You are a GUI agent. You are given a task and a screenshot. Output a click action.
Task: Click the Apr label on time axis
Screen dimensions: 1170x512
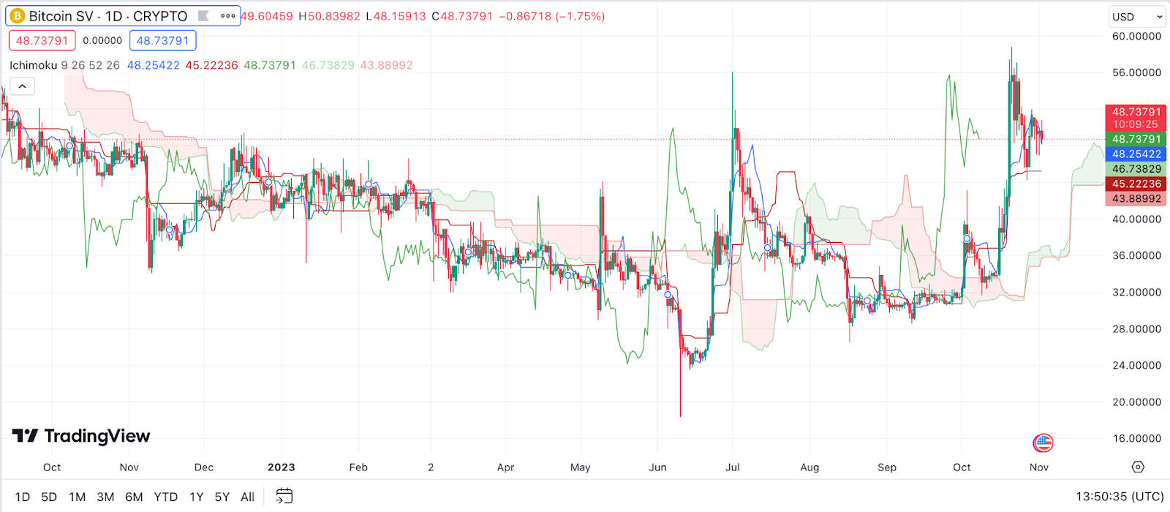(505, 467)
